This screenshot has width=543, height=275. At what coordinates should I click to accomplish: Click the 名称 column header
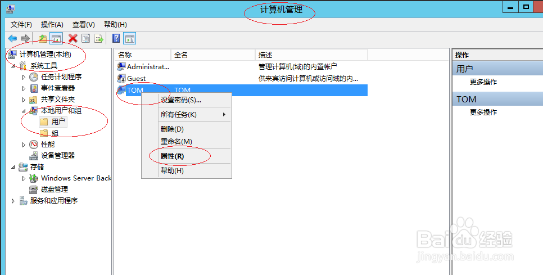[x=143, y=55]
